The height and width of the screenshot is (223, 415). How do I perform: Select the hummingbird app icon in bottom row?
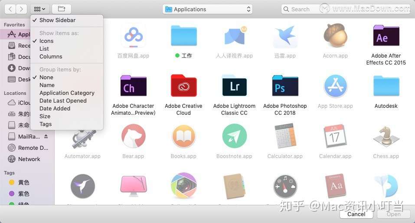[83, 186]
